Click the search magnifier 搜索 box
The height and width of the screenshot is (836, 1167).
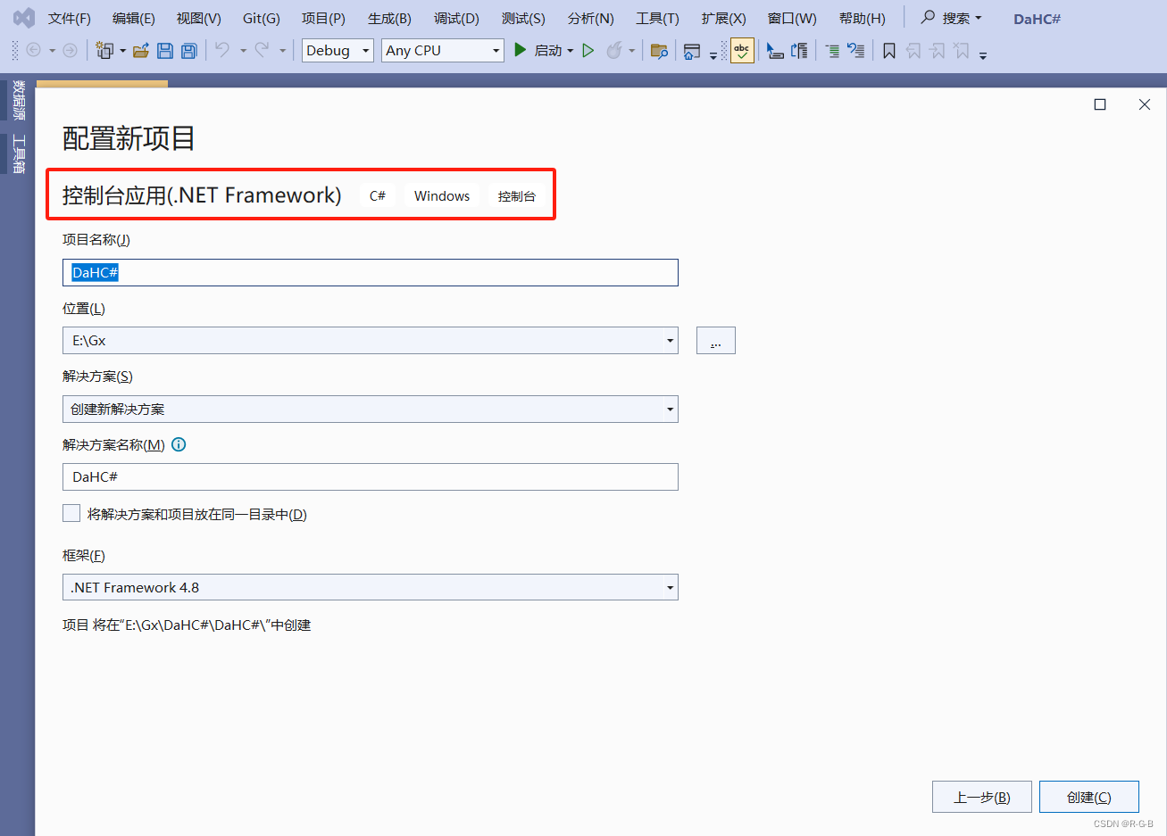click(x=951, y=18)
